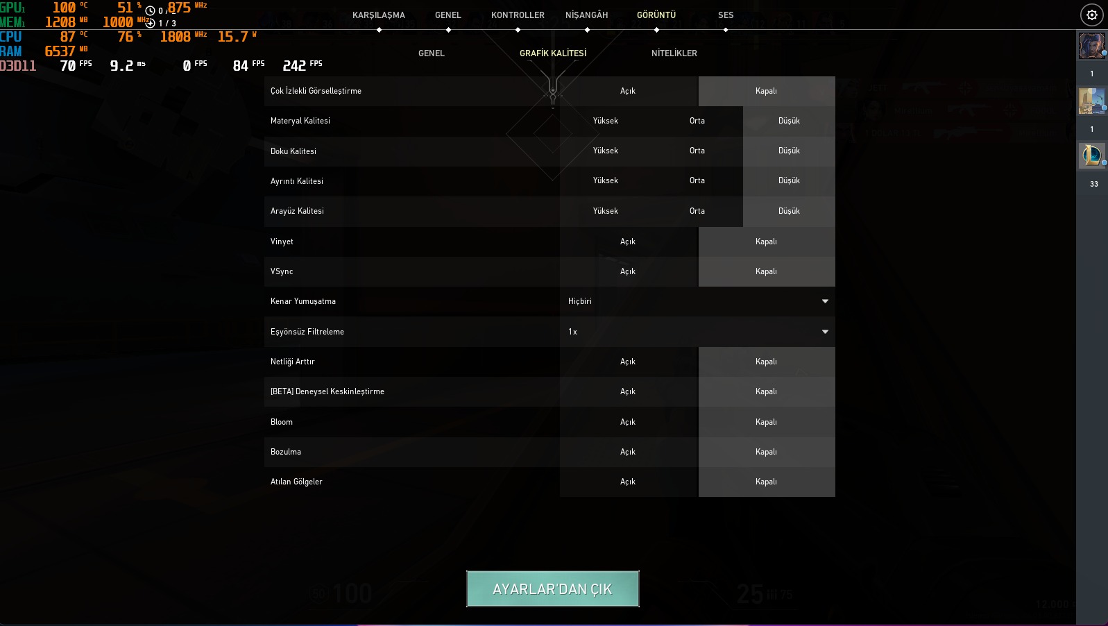Click the AYARLAR'DAN ÇIK button
Image resolution: width=1108 pixels, height=626 pixels.
pyautogui.click(x=553, y=589)
